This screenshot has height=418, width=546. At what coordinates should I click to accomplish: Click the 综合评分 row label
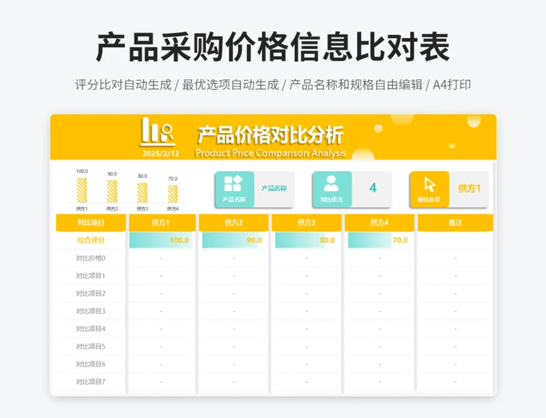coord(91,240)
